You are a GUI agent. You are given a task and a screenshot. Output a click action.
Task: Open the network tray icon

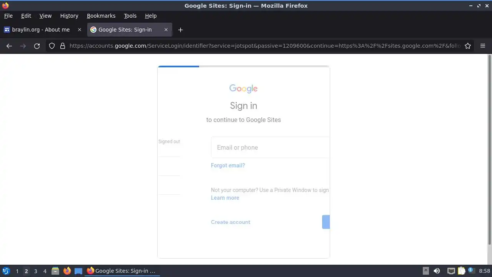[451, 271]
